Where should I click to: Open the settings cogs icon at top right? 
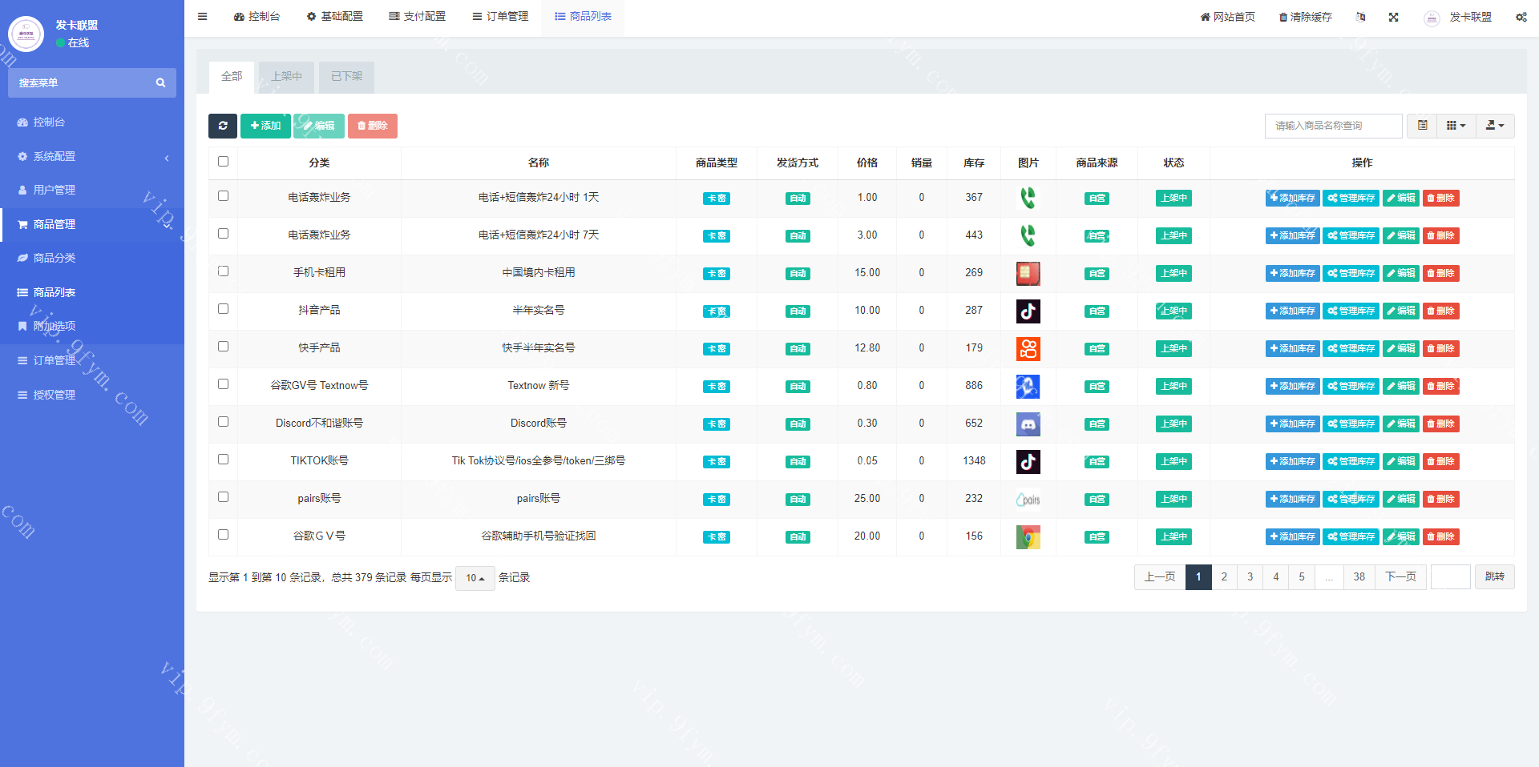click(1521, 17)
